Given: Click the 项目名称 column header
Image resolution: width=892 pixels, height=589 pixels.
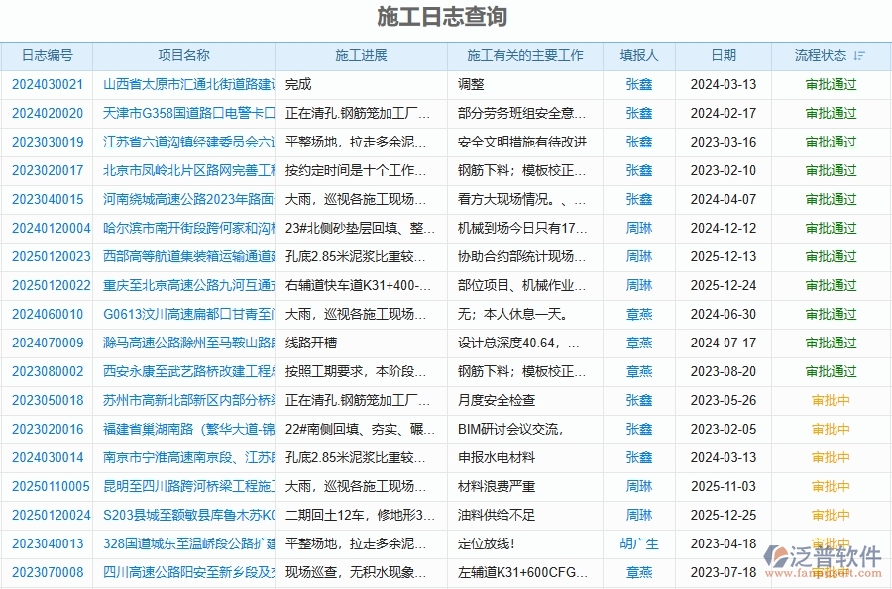Looking at the screenshot, I should tap(183, 55).
